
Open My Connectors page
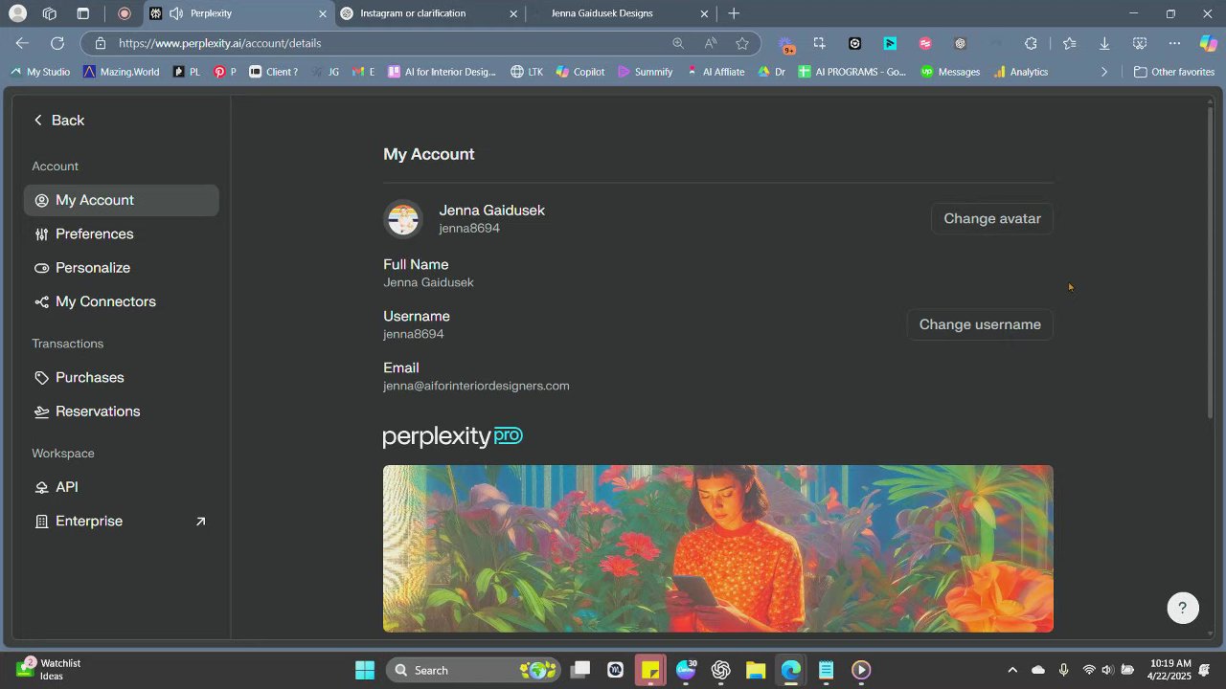[x=122, y=301]
